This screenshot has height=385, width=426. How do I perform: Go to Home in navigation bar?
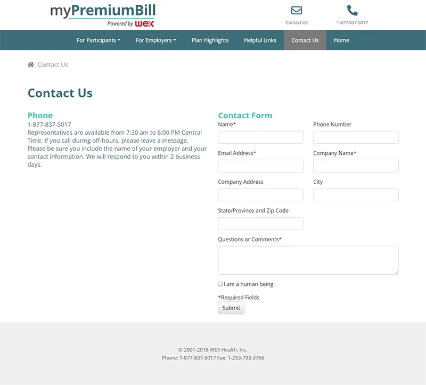click(x=341, y=40)
